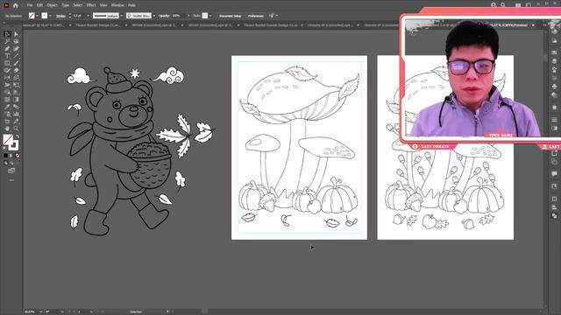Viewport: 561px width, 315px height.
Task: Open zoom level dropdown in status bar
Action: (x=40, y=311)
